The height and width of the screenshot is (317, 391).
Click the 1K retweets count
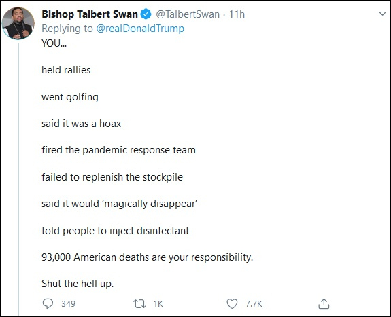[x=158, y=304]
